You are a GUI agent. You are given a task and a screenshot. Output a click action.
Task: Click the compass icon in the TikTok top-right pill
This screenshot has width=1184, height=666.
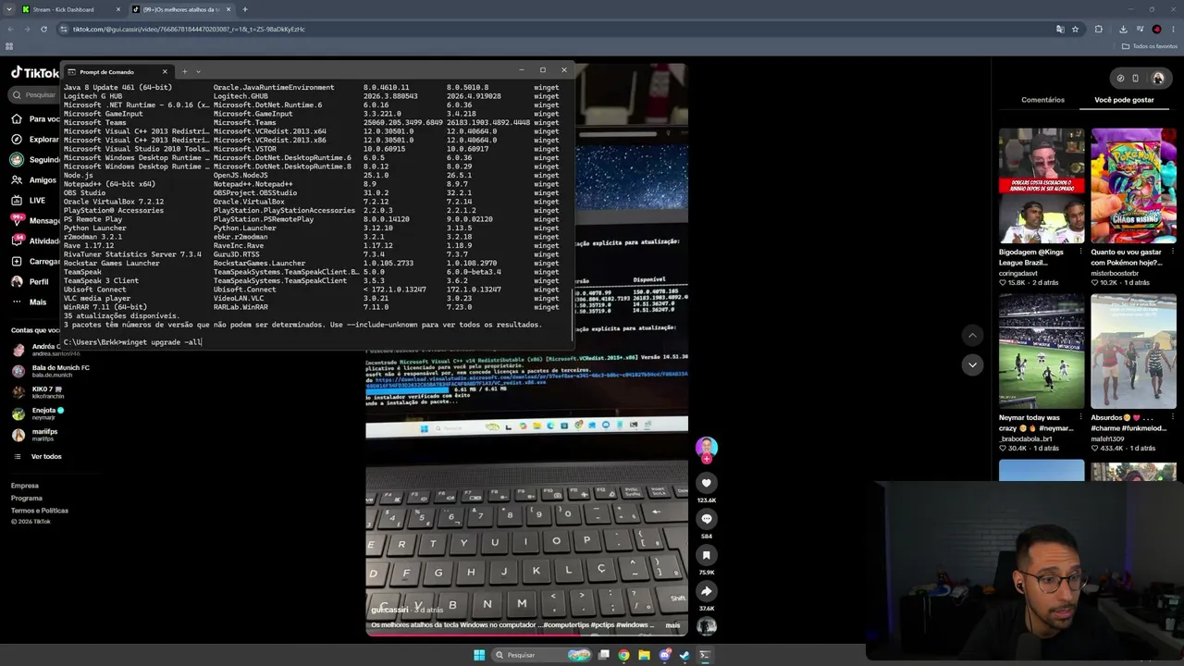(1120, 78)
